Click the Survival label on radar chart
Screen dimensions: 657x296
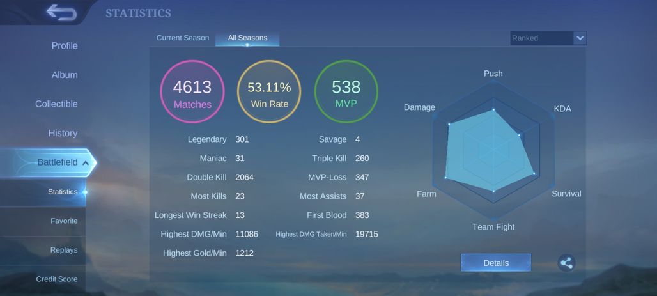point(566,194)
